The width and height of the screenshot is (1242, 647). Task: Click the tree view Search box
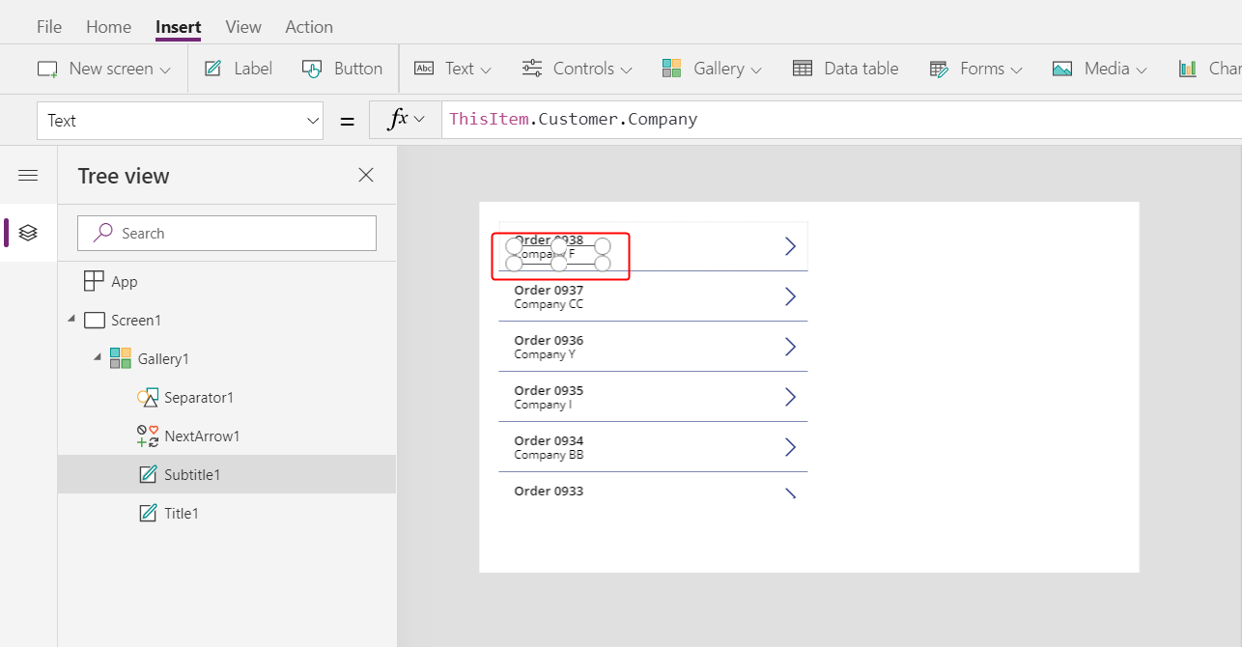click(x=227, y=233)
